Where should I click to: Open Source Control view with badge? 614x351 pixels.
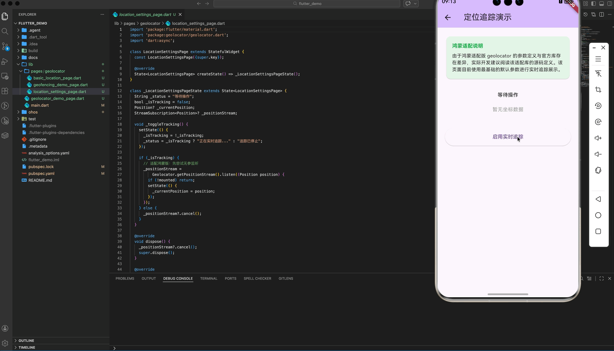(x=5, y=46)
